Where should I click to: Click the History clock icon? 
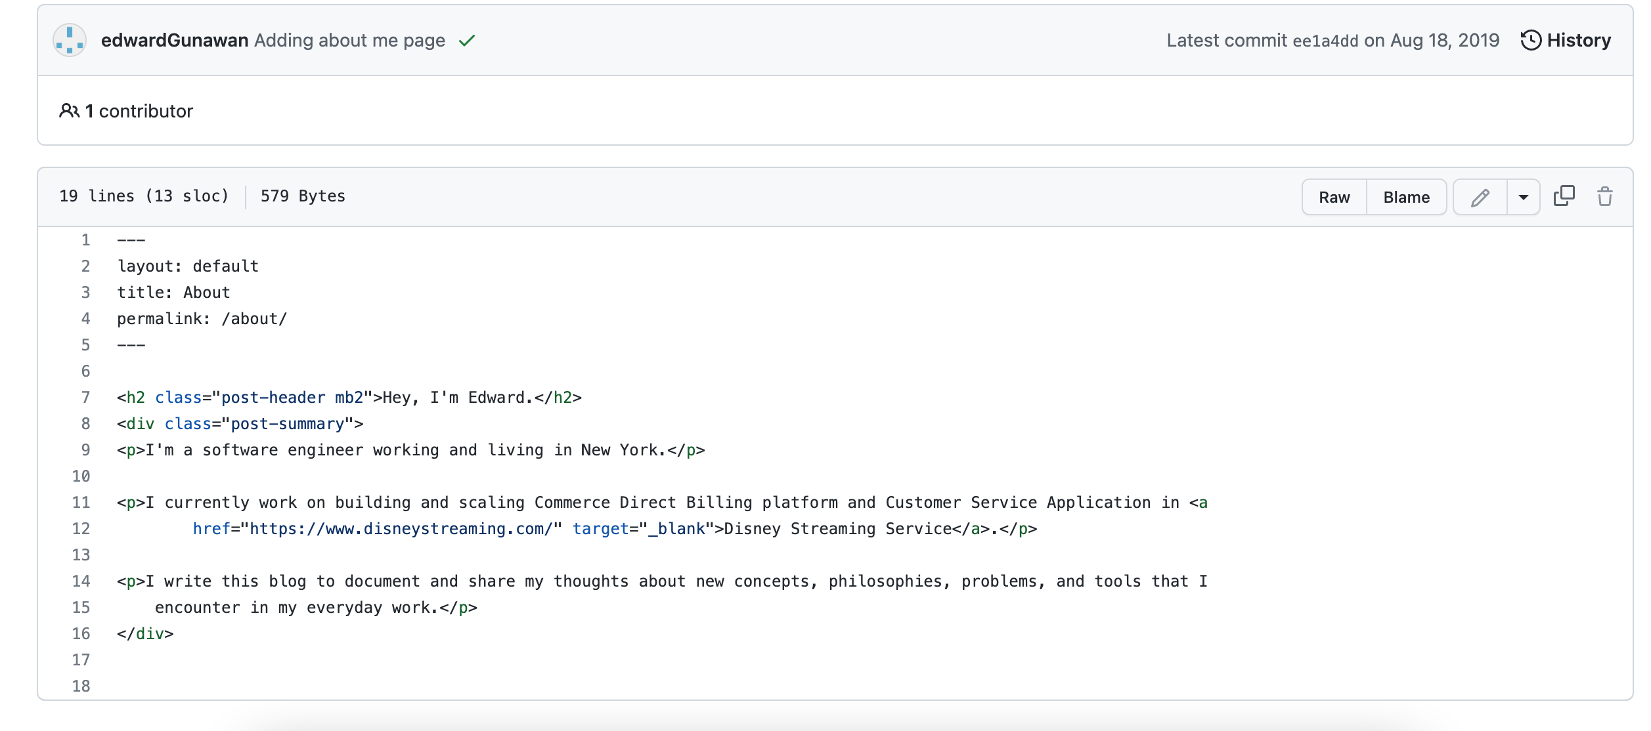(1530, 41)
